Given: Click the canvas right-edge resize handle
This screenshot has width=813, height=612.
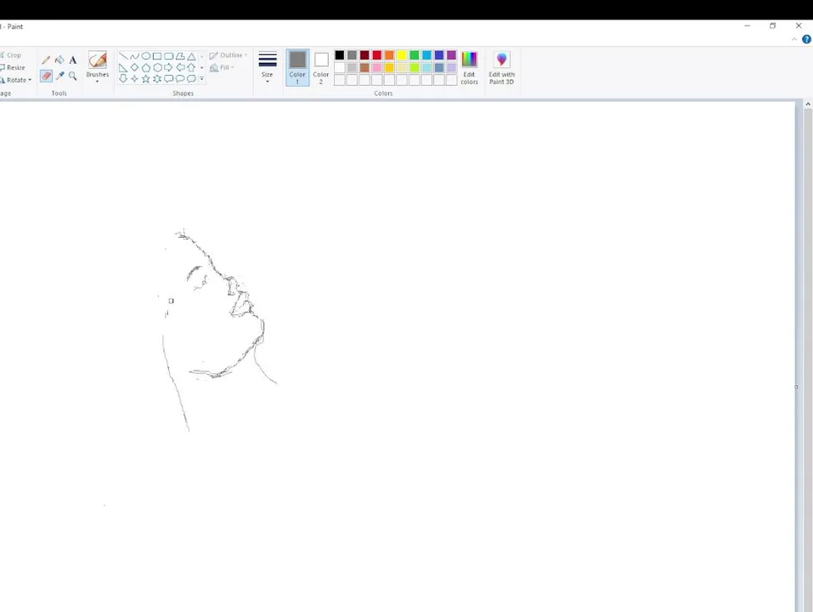Looking at the screenshot, I should point(797,387).
